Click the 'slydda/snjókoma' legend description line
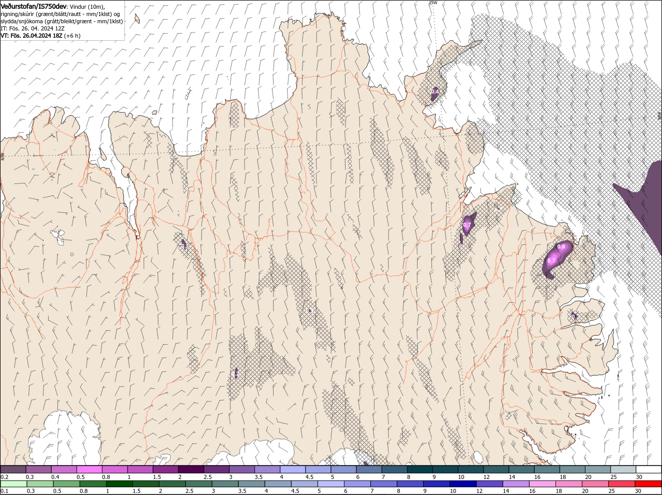 coord(62,21)
